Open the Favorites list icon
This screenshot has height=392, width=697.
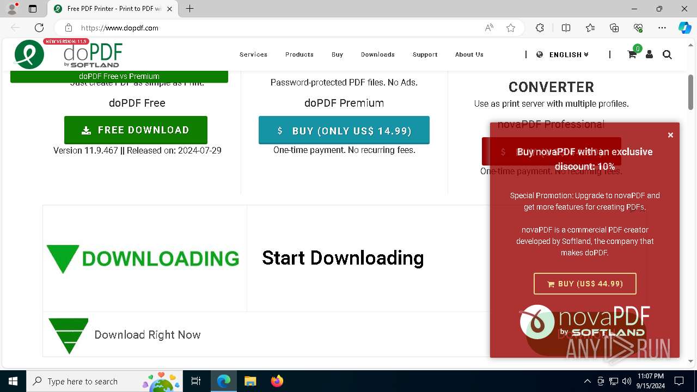(x=590, y=28)
